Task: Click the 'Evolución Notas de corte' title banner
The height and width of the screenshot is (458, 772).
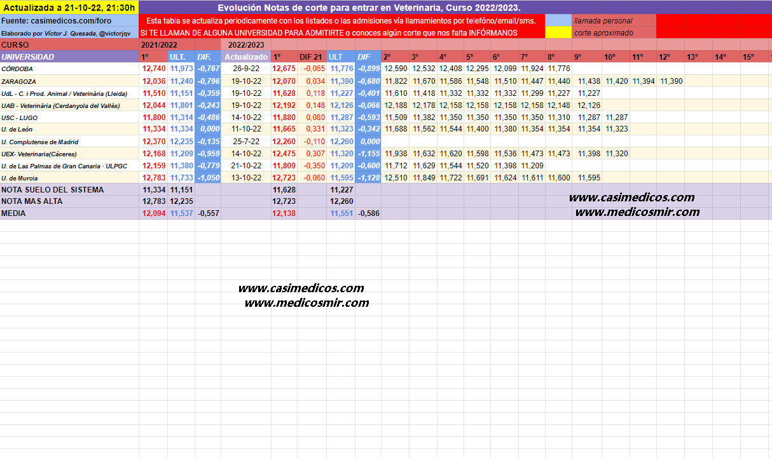Action: tap(368, 8)
